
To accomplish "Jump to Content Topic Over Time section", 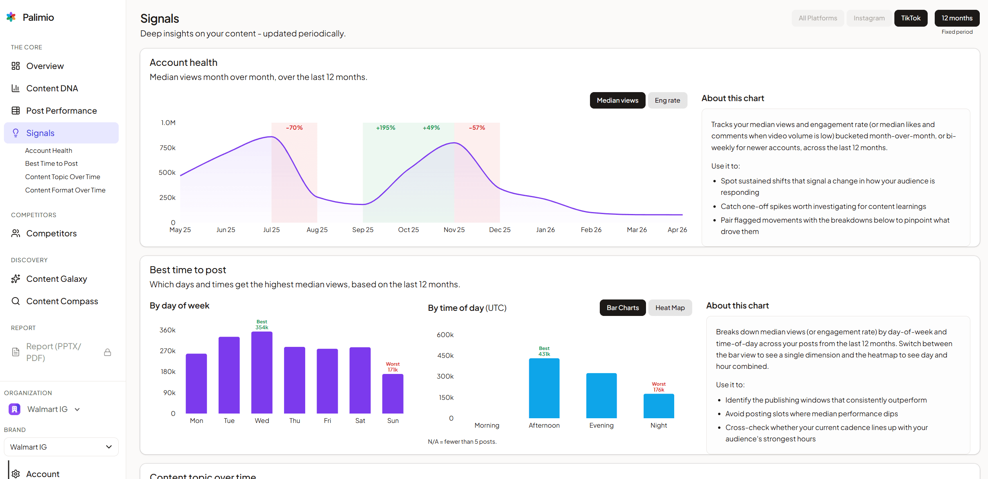I will [x=63, y=177].
